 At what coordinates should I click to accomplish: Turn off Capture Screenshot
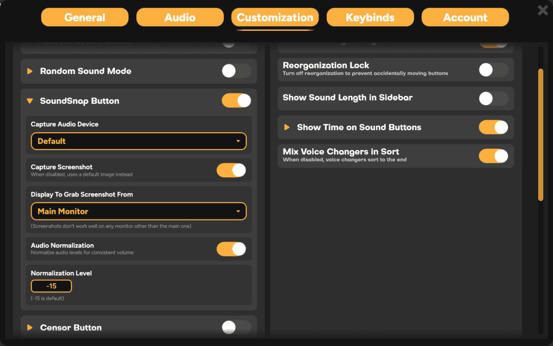(231, 170)
